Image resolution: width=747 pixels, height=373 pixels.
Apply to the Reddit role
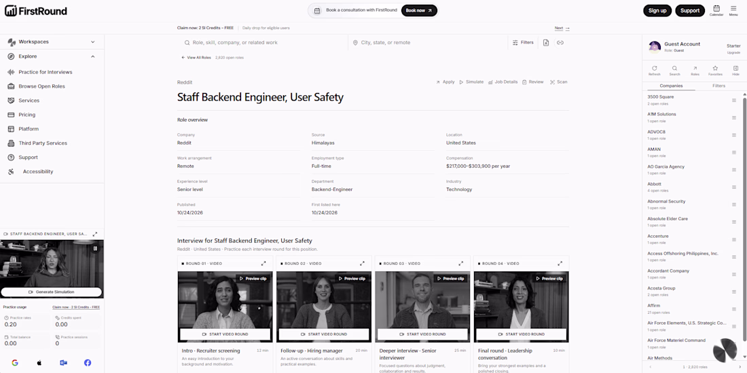[445, 82]
